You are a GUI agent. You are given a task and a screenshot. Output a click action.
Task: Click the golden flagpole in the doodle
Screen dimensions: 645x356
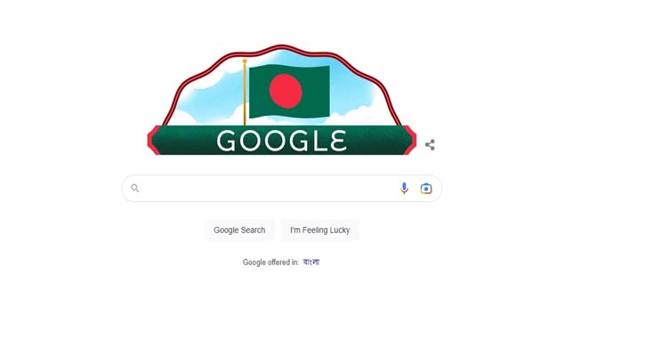[x=245, y=93]
